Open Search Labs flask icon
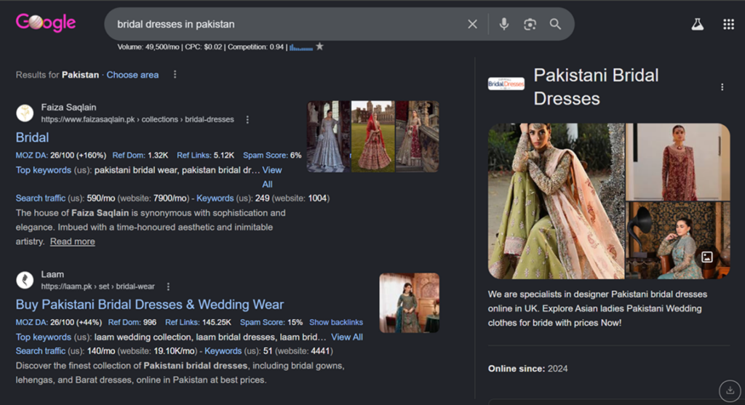This screenshot has height=405, width=745. pyautogui.click(x=697, y=24)
